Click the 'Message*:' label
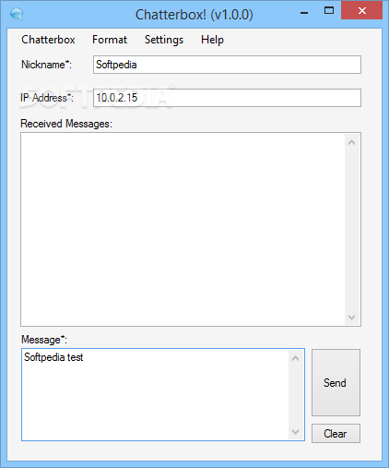Screen dimensions: 389x468 [44, 340]
